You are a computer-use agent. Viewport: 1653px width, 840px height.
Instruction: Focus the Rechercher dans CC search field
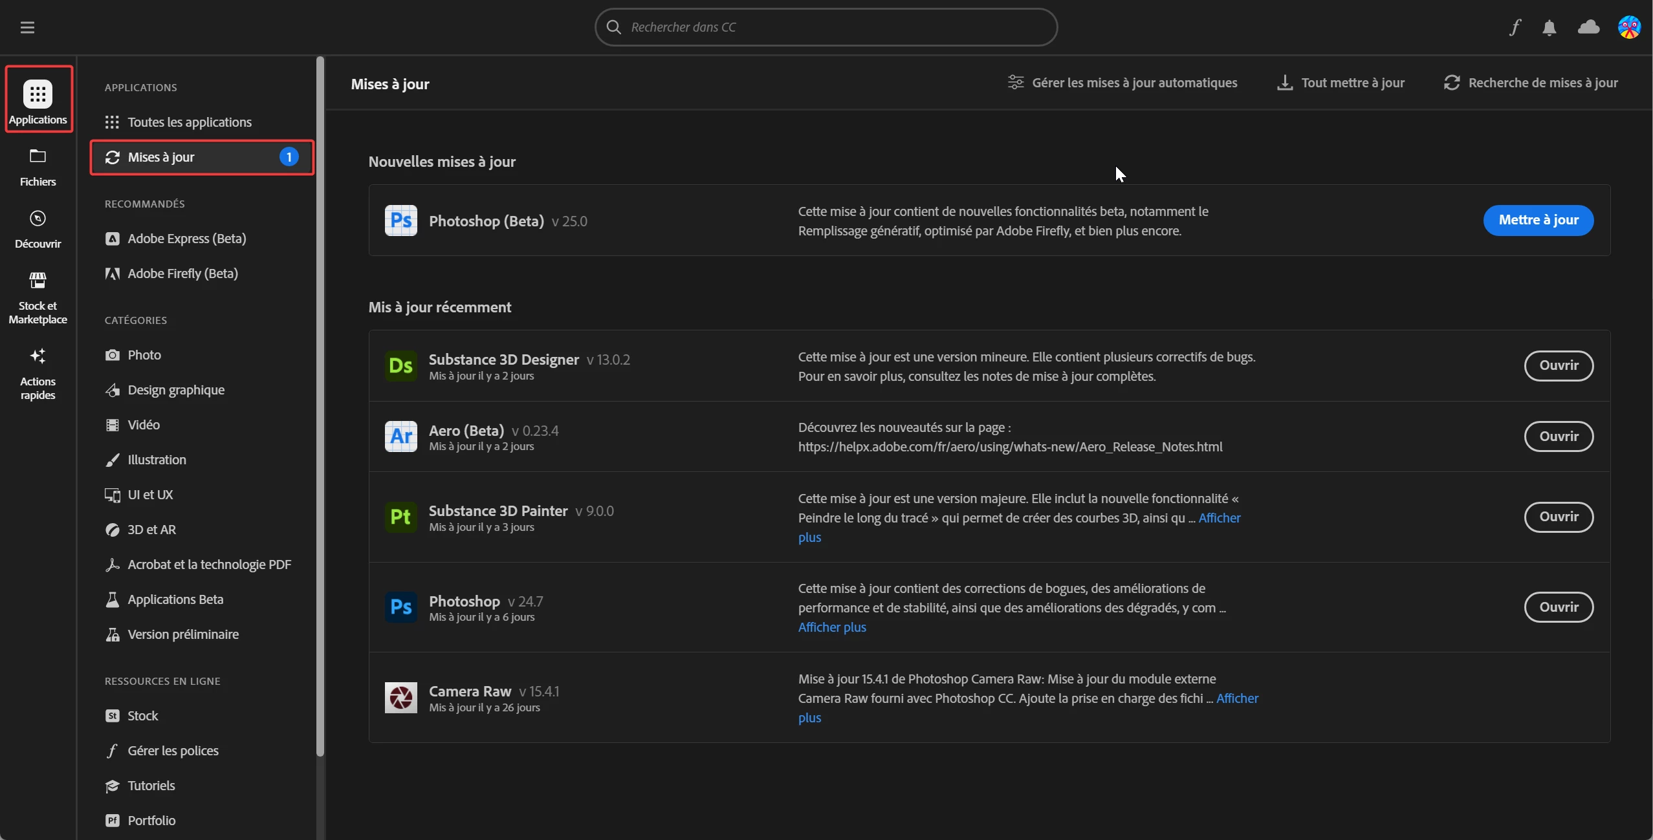coord(826,27)
